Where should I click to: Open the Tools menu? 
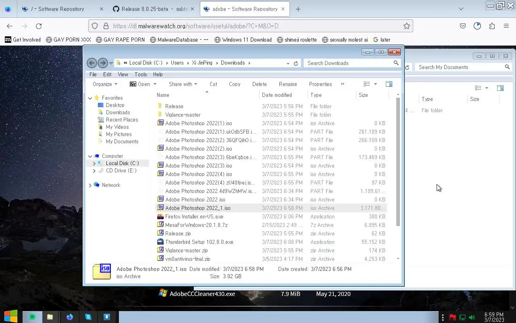(141, 74)
